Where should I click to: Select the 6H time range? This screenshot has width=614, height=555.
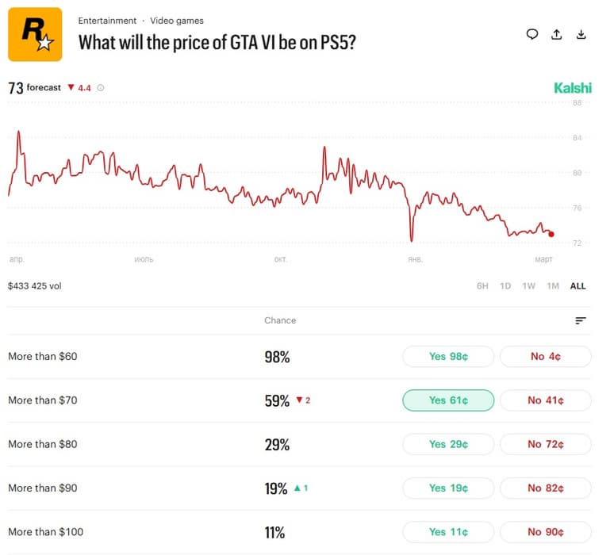[482, 286]
